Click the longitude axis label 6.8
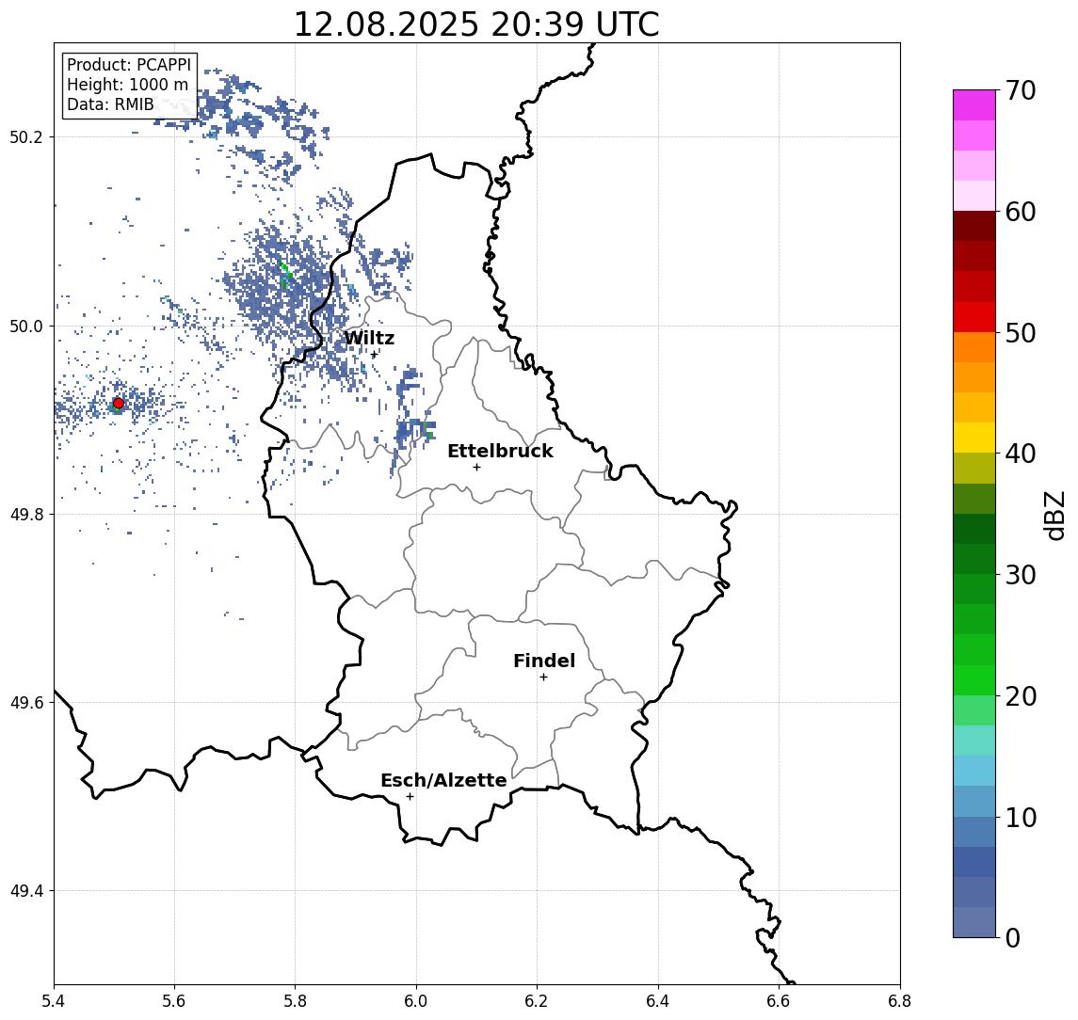The width and height of the screenshot is (1078, 1020). pos(900,1001)
